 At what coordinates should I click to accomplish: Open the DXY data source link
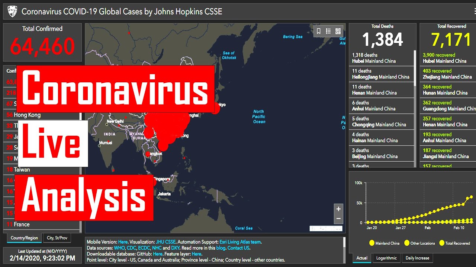175,248
